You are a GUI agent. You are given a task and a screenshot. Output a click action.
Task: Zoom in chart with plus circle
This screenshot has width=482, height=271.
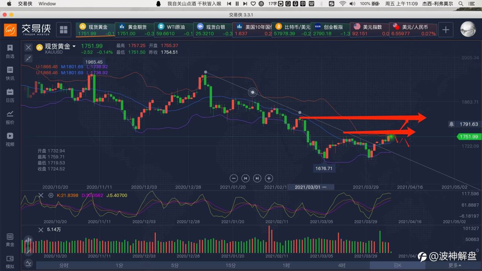coord(269,178)
